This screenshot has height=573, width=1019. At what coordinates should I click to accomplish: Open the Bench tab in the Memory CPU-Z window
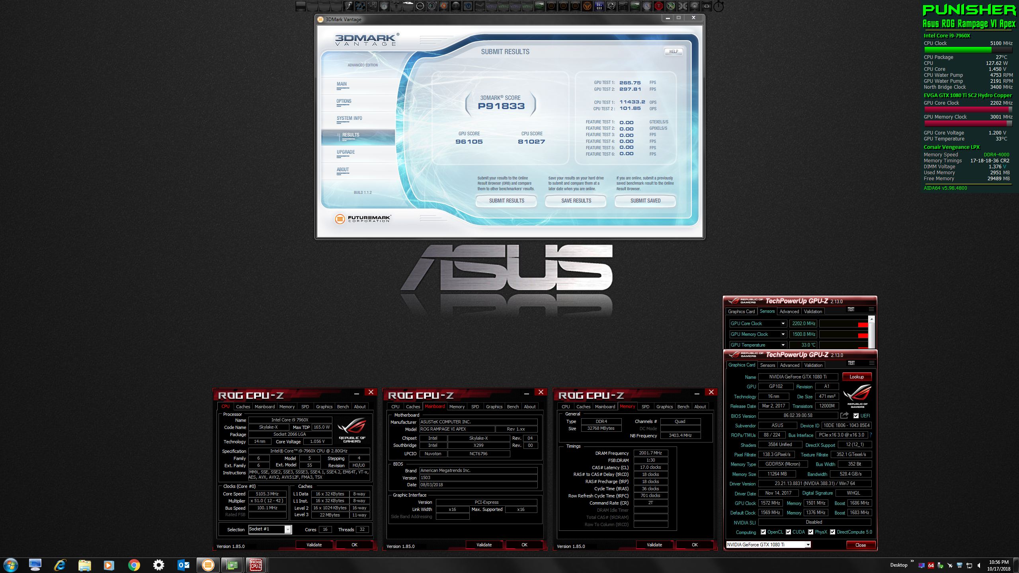[683, 407]
